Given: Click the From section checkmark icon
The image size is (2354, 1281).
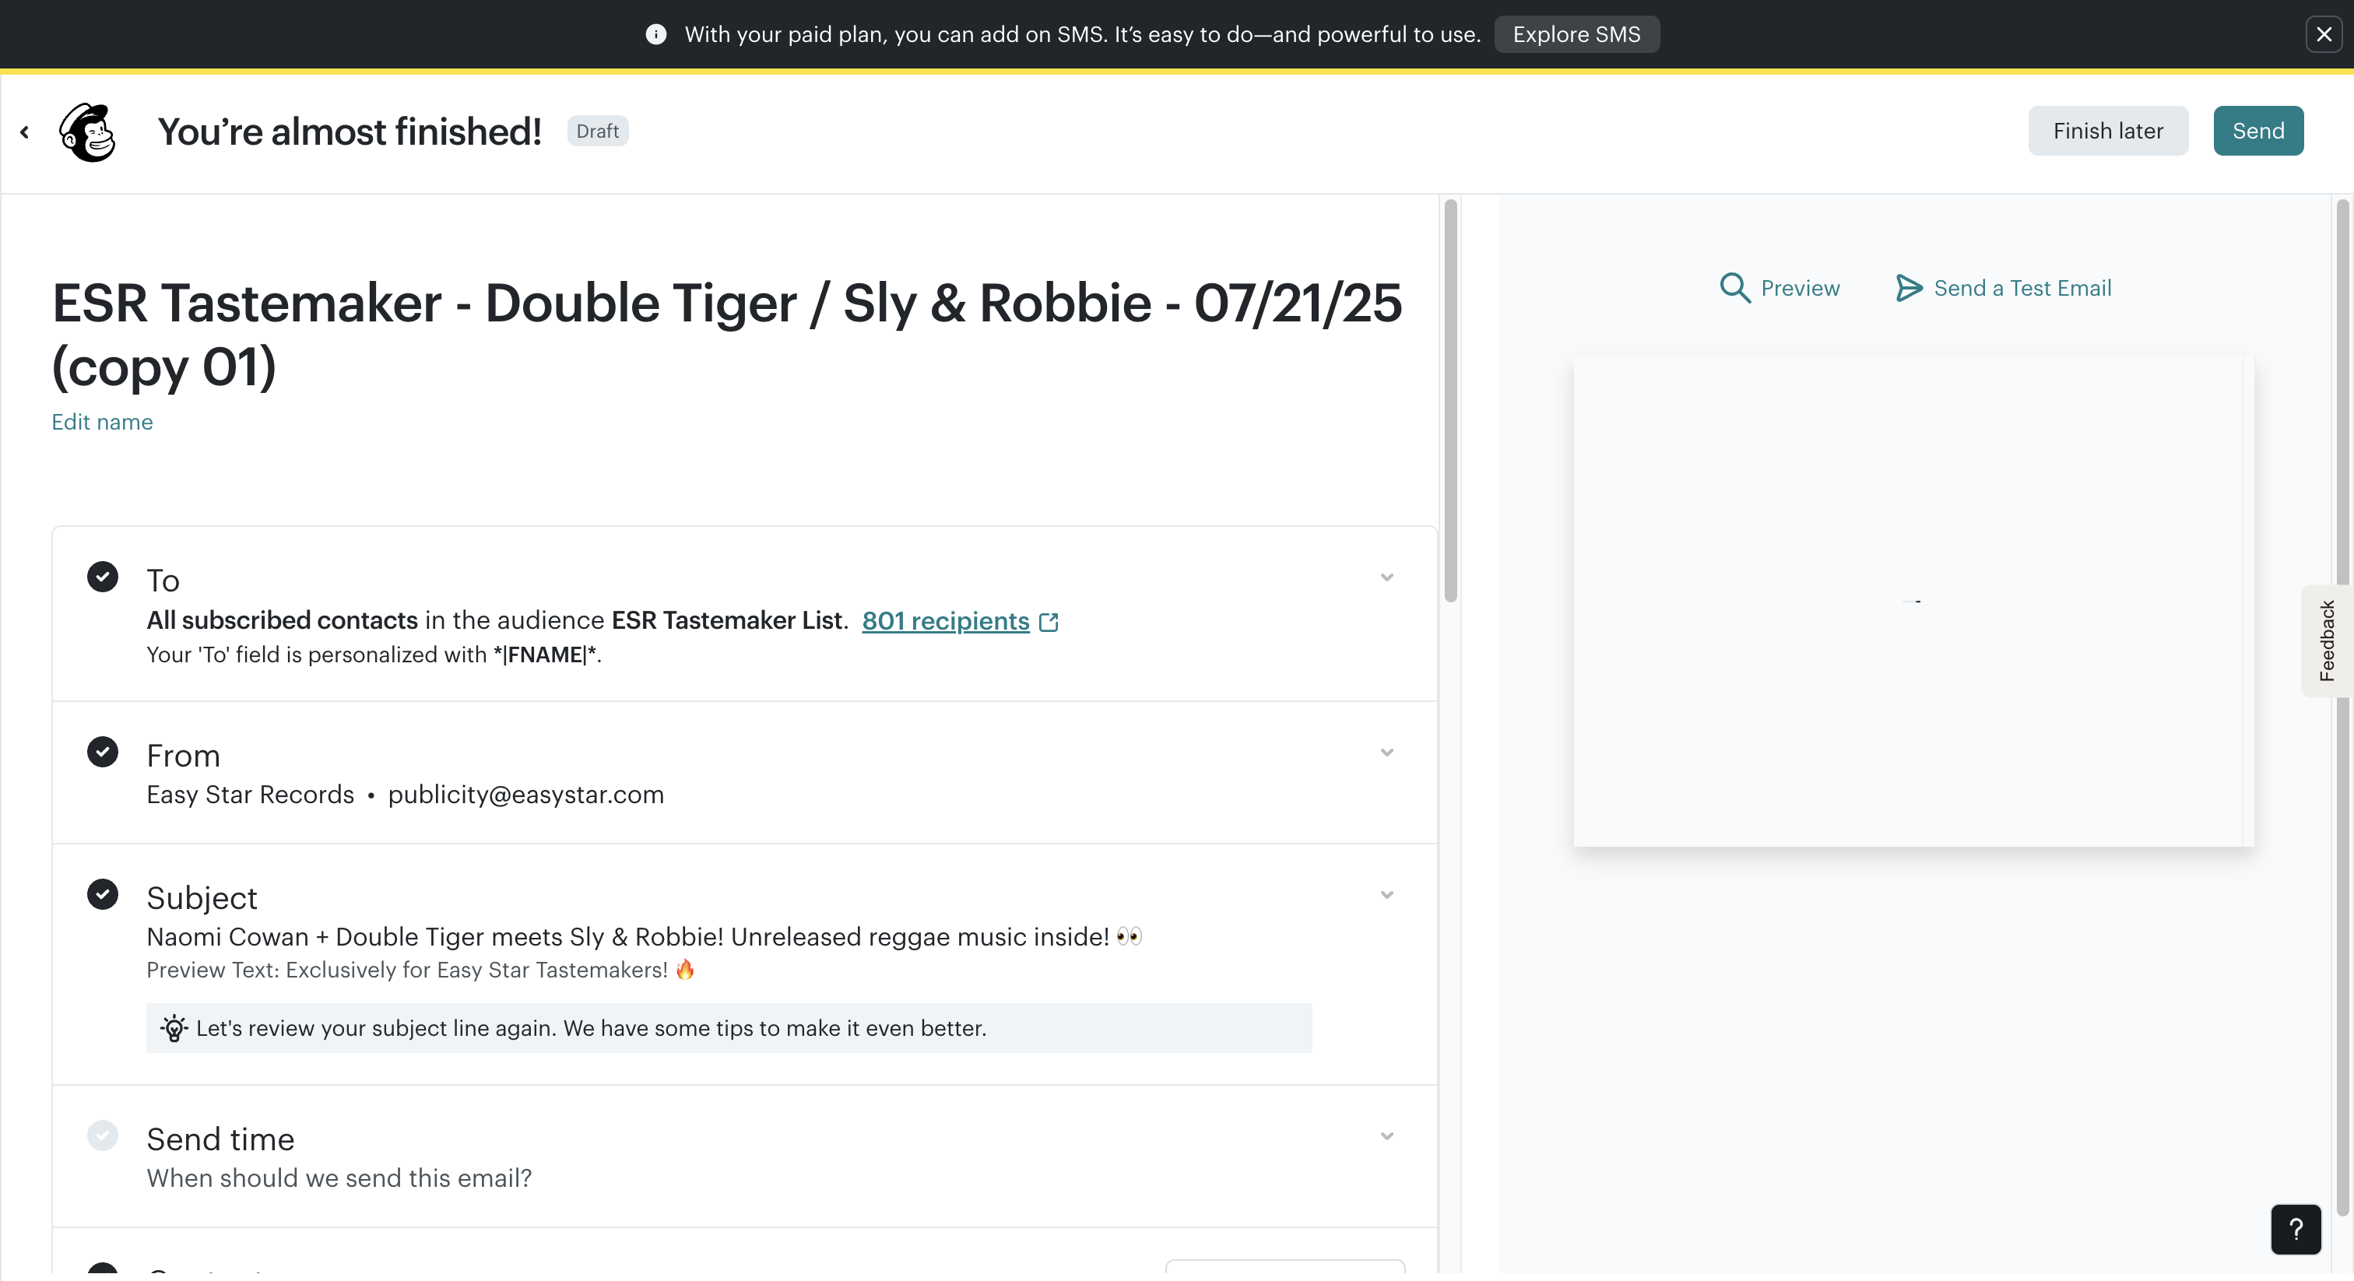Looking at the screenshot, I should tap(102, 752).
